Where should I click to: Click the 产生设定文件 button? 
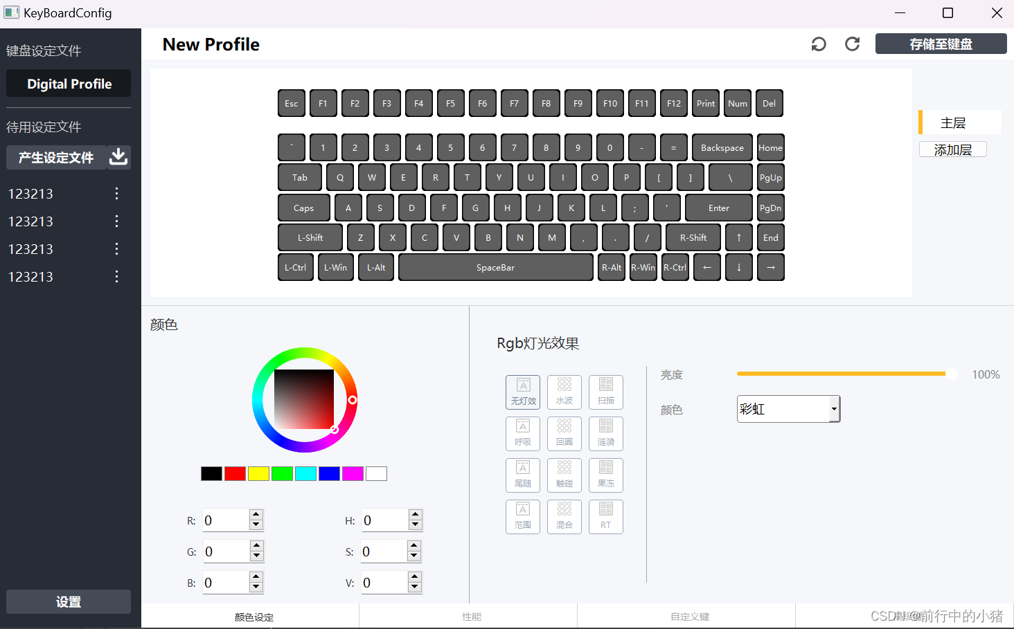pyautogui.click(x=56, y=157)
